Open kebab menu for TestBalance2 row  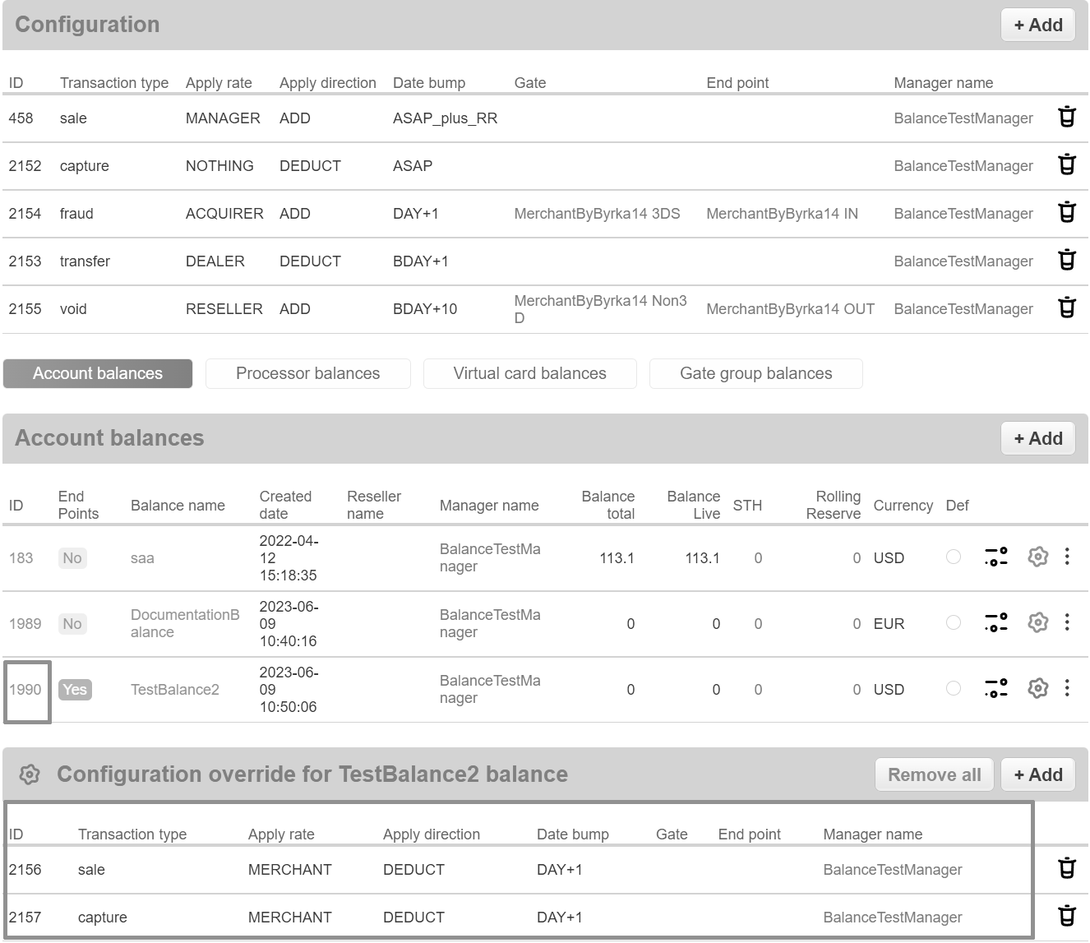pyautogui.click(x=1066, y=689)
